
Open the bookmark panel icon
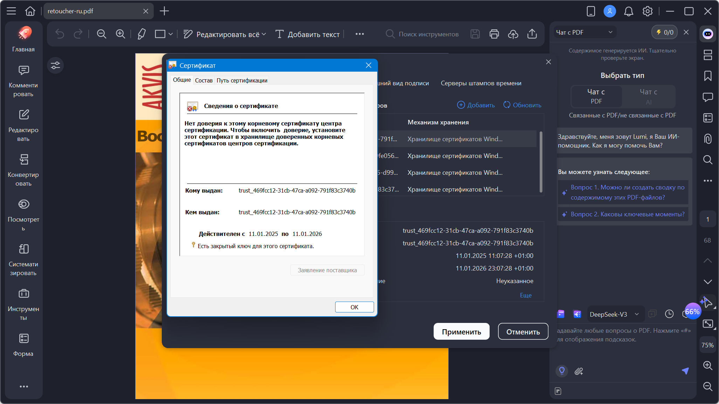[708, 76]
